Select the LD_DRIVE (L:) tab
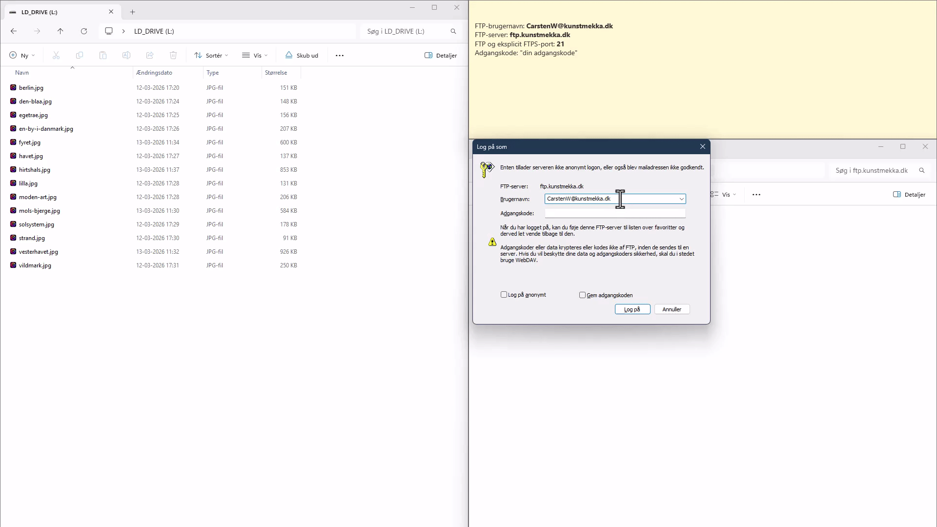Viewport: 937px width, 527px height. point(61,12)
